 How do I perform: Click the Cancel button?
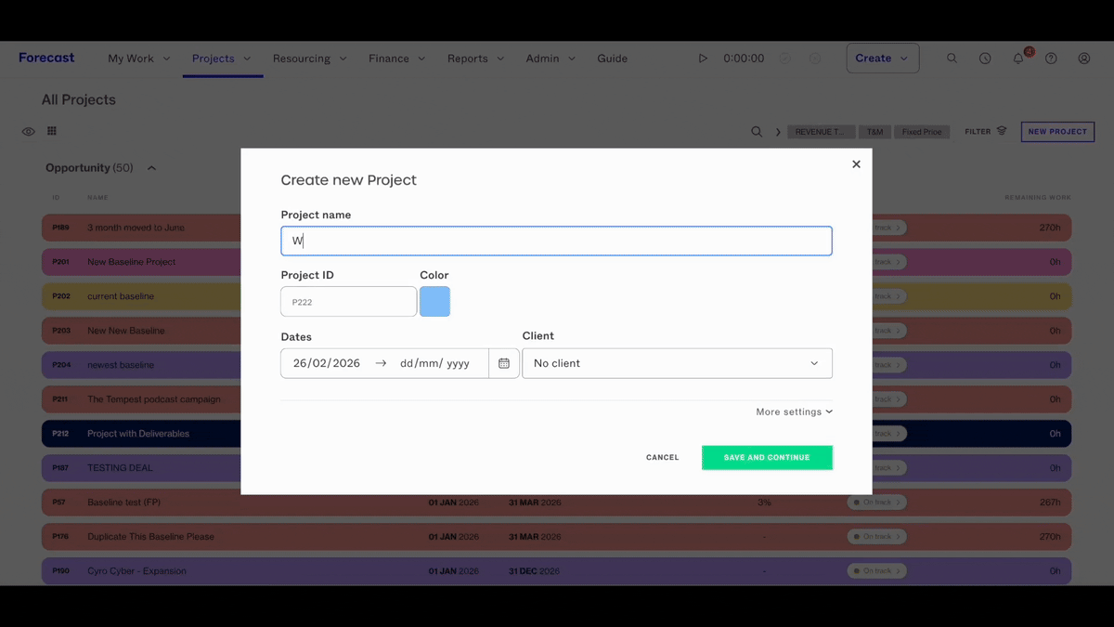pos(663,457)
